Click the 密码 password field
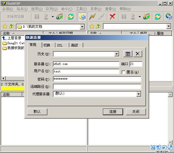Image resolution: width=174 pixels, height=153 pixels. coord(97,79)
